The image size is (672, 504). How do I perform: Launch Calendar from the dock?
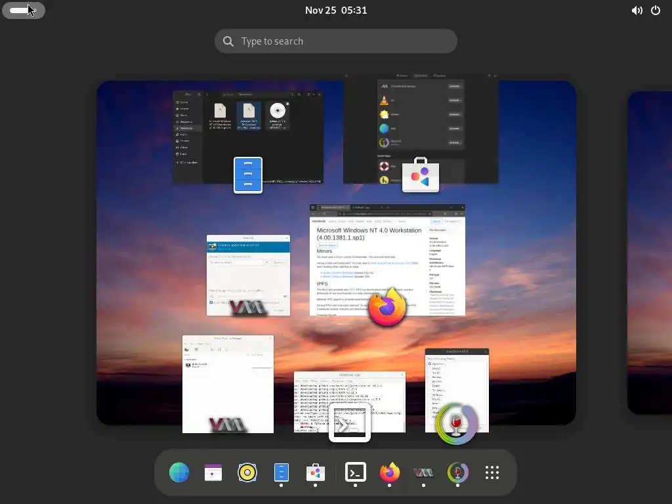(213, 472)
